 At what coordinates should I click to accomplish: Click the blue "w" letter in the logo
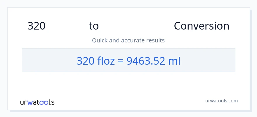coord(31,102)
